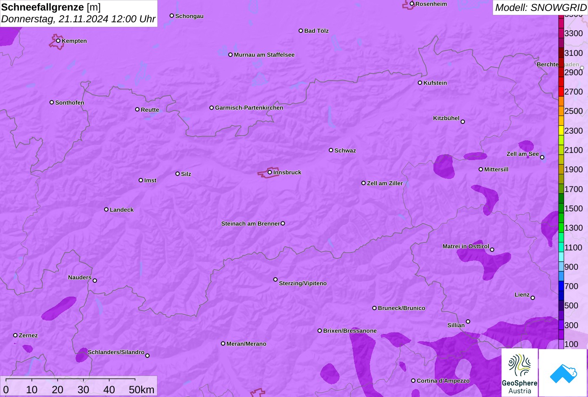This screenshot has width=588, height=397.
Task: Select the Steinach am Brenner marker dot
Action: pos(283,223)
